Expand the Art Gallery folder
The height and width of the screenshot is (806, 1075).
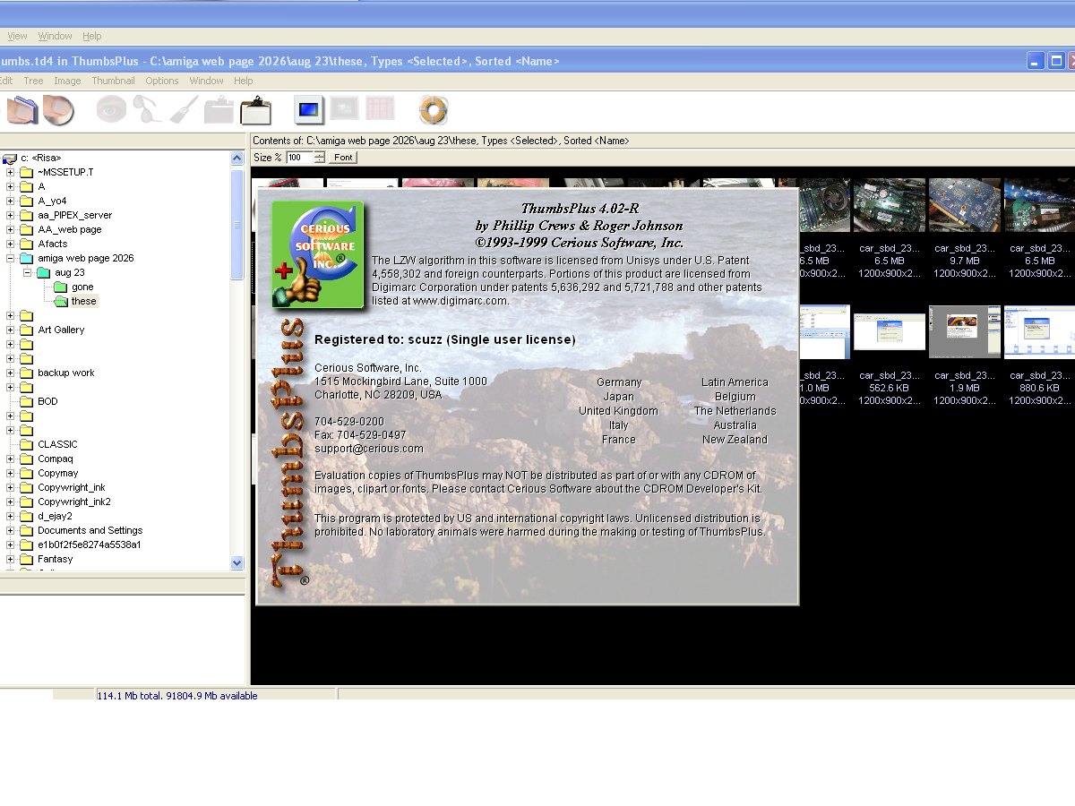(11, 330)
